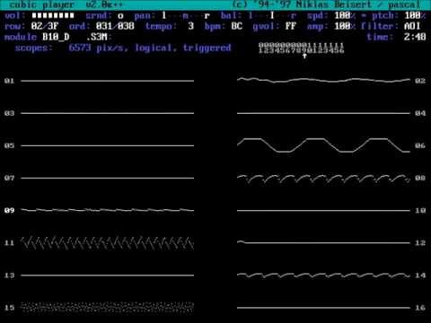Click the channel number strip 1234567890123456
The image size is (431, 323).
[x=301, y=48]
